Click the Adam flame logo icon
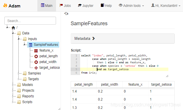Image resolution: width=183 pixels, height=110 pixels. 5,5
